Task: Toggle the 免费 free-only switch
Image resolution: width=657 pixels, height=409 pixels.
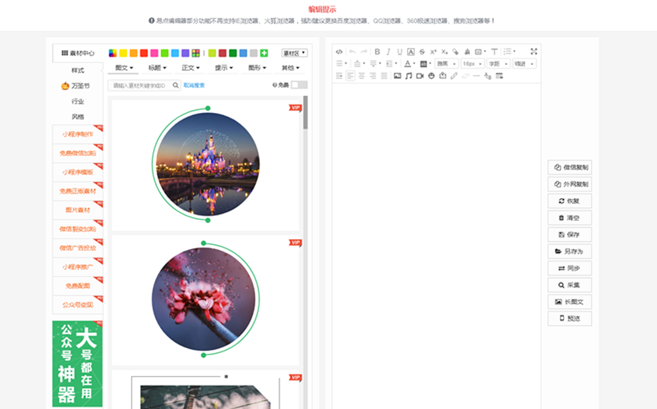Action: (299, 85)
